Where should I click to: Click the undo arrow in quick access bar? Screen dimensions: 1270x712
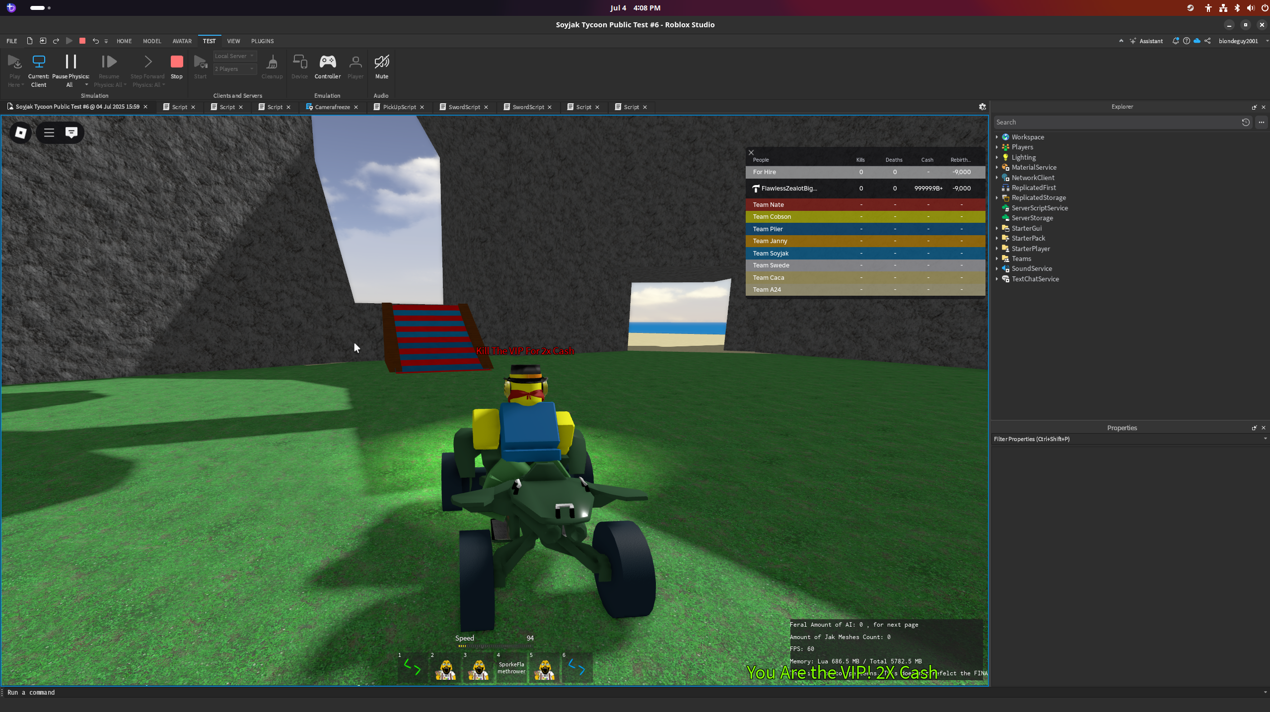pyautogui.click(x=95, y=41)
